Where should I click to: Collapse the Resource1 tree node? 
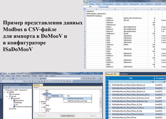click(9, 98)
